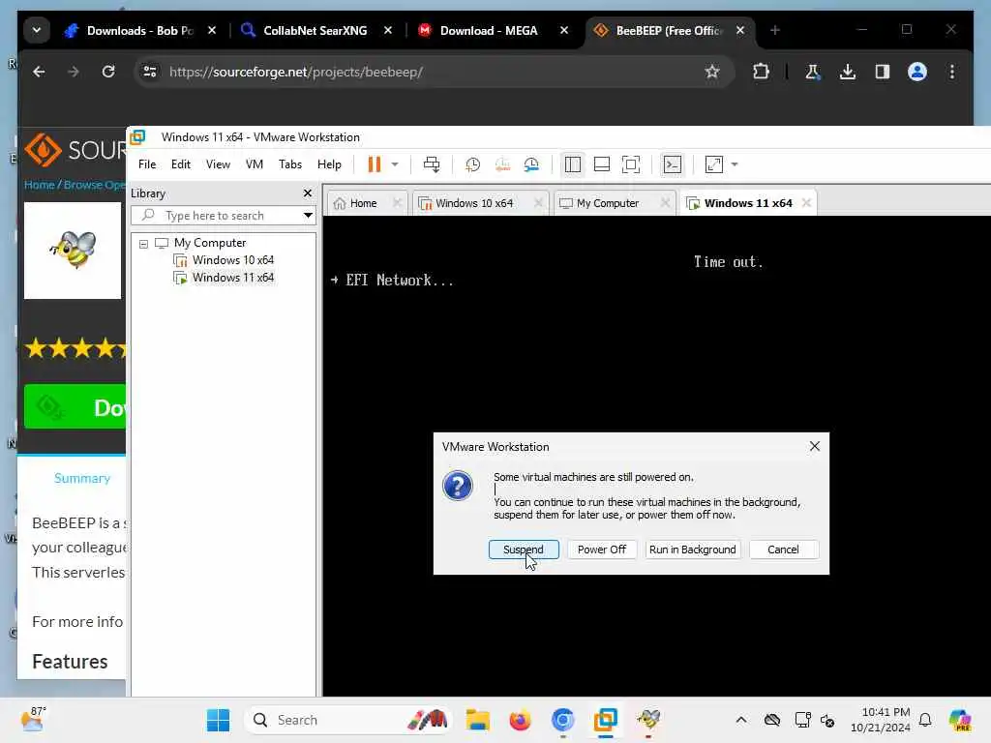Viewport: 991px width, 743px height.
Task: Open Windows Start menu
Action: click(218, 720)
